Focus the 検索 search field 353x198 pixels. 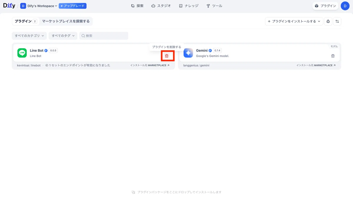click(x=104, y=36)
